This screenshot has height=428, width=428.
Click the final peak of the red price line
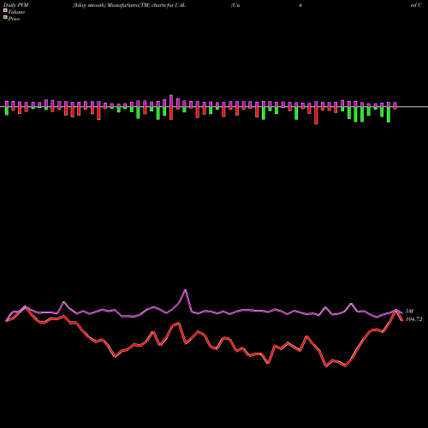395,311
